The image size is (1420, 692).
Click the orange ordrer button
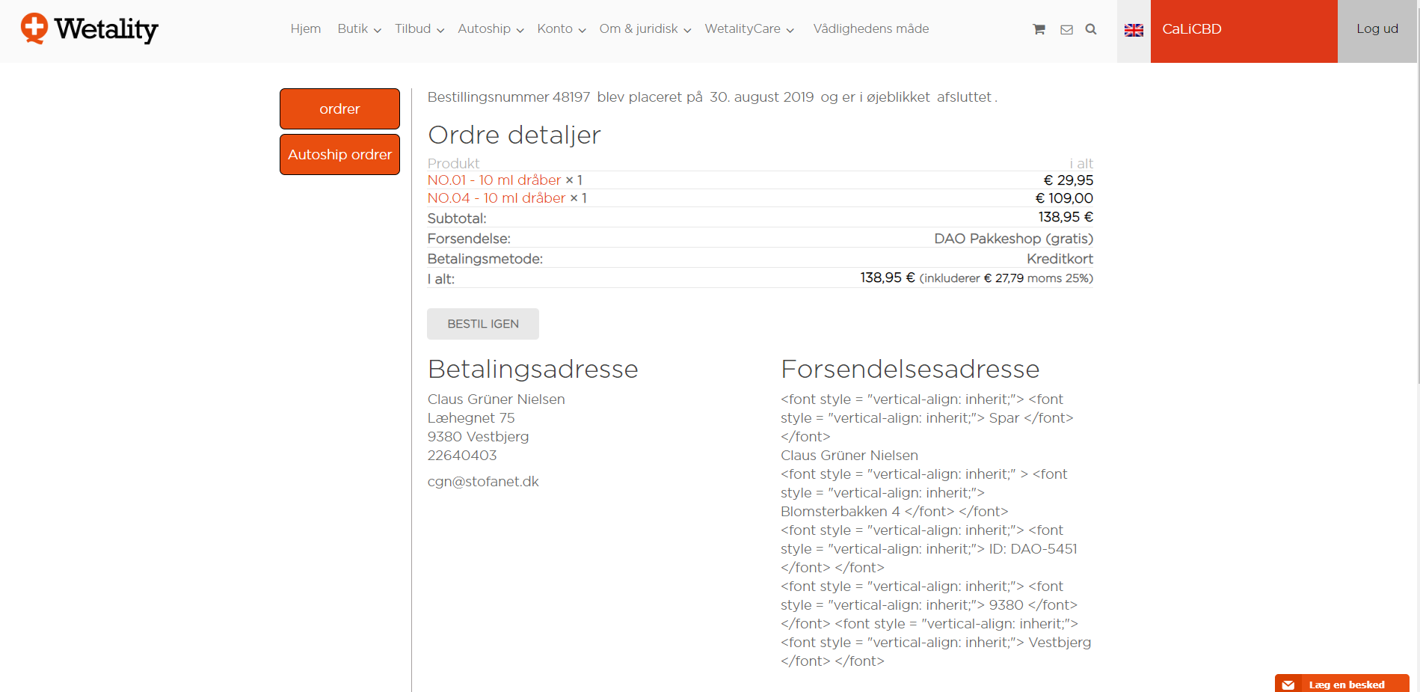[x=339, y=109]
